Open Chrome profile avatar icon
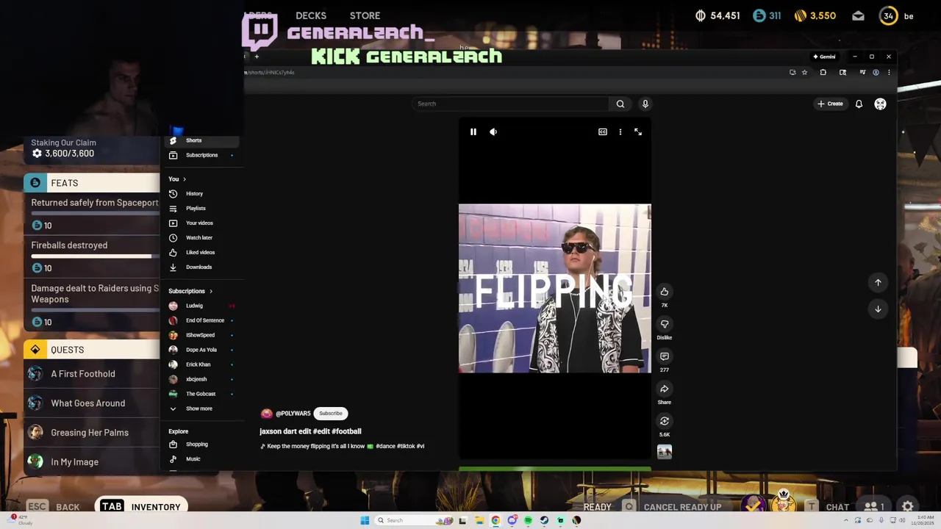Image resolution: width=941 pixels, height=529 pixels. point(876,73)
